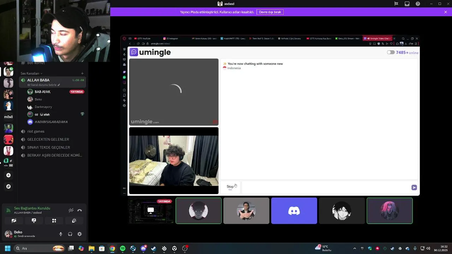This screenshot has width=452, height=254.
Task: Dismiss the streamer mode banner
Action: [446, 12]
